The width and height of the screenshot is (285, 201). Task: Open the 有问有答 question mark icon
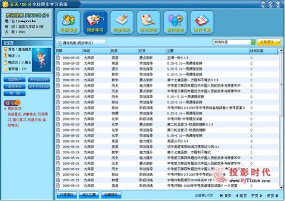pos(175,23)
